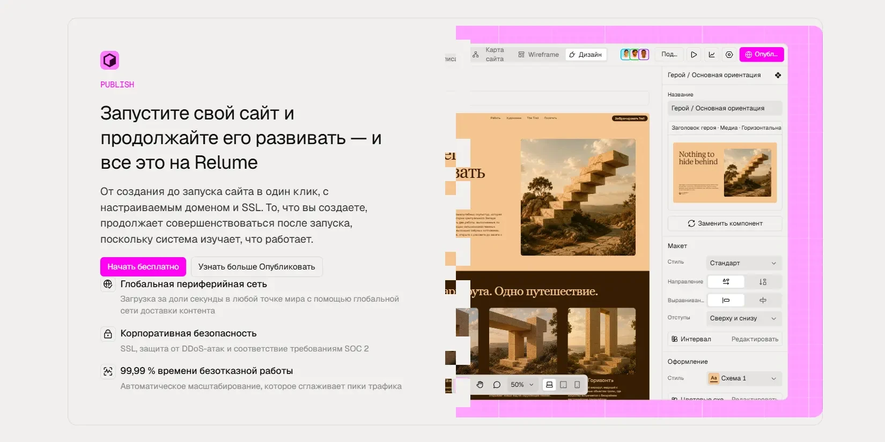The width and height of the screenshot is (885, 442).
Task: Click the Оформление section label
Action: (x=688, y=362)
